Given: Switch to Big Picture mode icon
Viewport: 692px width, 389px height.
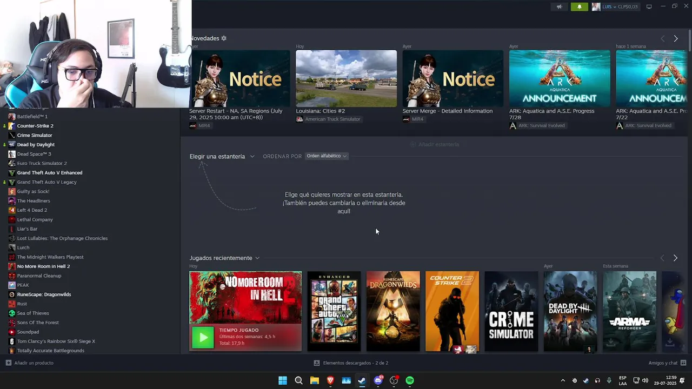Looking at the screenshot, I should tap(649, 6).
